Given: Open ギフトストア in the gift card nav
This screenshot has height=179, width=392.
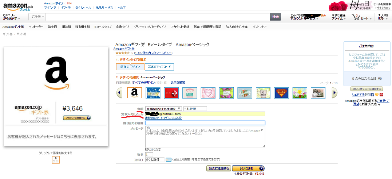Looking at the screenshot, I should pyautogui.click(x=260, y=27).
